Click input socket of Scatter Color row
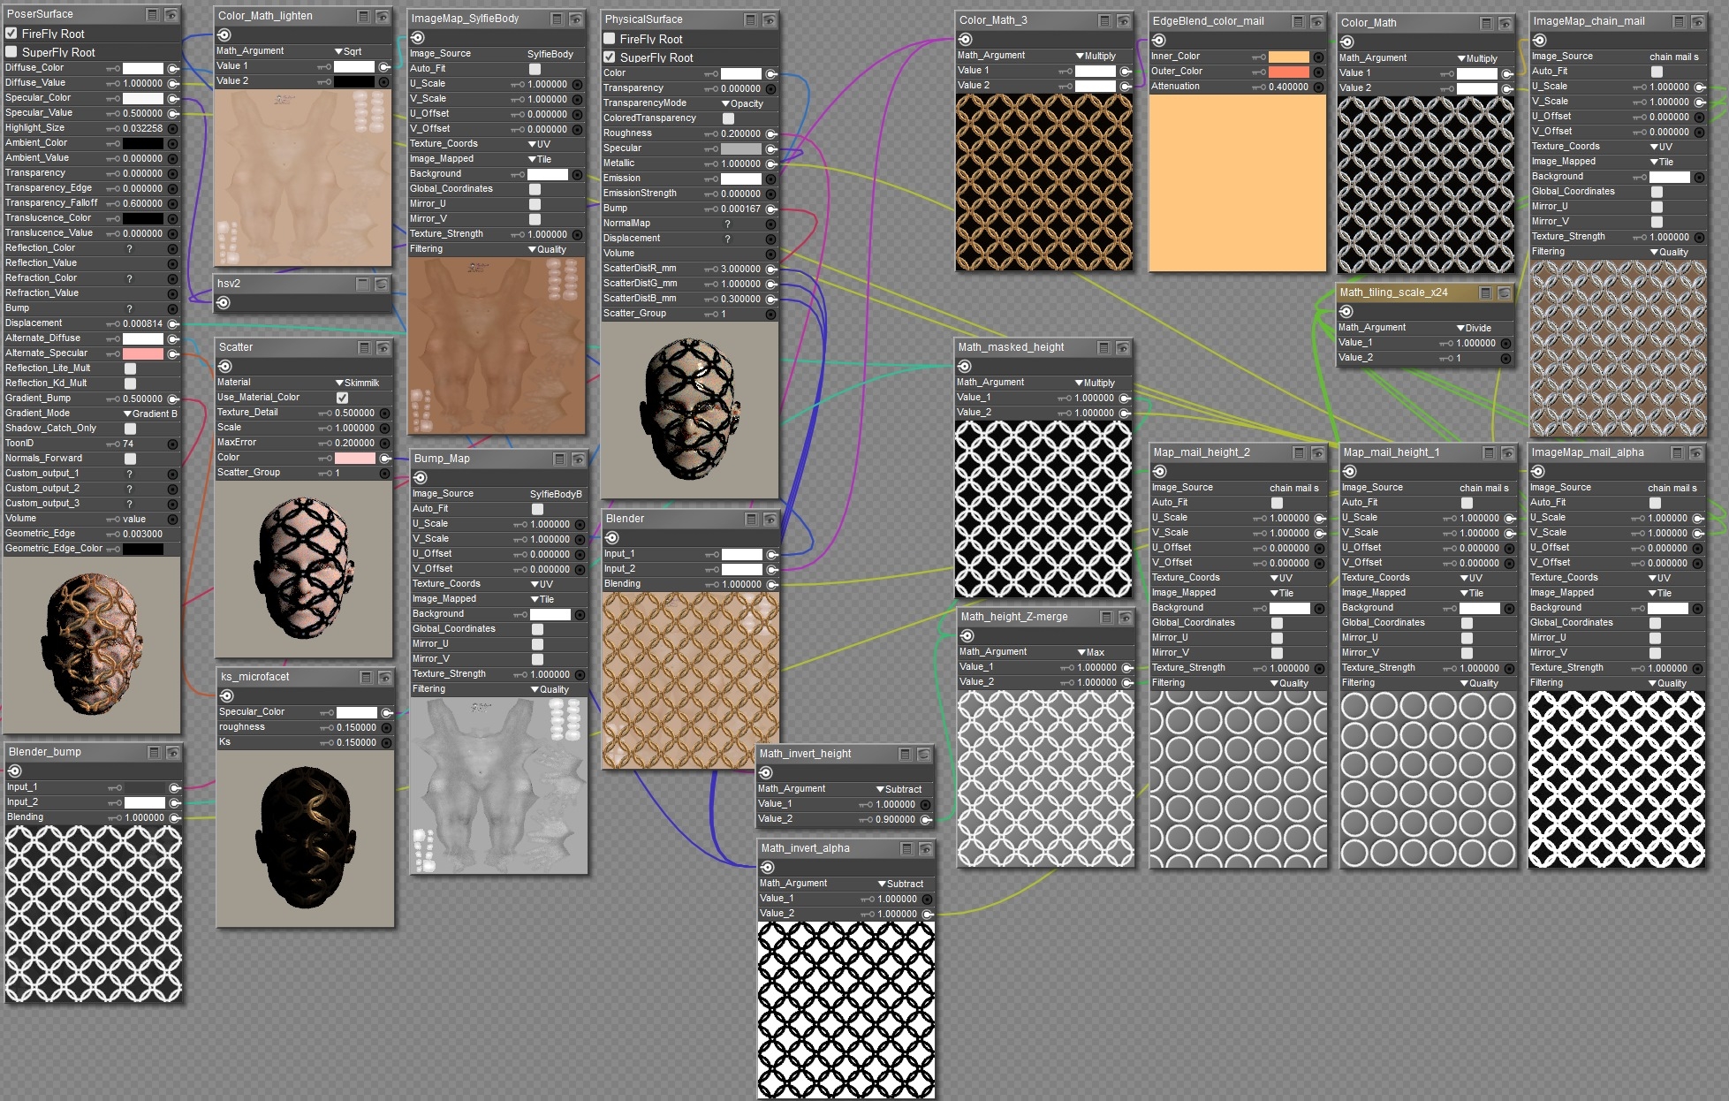This screenshot has width=1729, height=1101. pos(385,459)
